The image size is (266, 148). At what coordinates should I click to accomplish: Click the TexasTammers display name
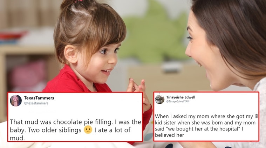pos(39,98)
